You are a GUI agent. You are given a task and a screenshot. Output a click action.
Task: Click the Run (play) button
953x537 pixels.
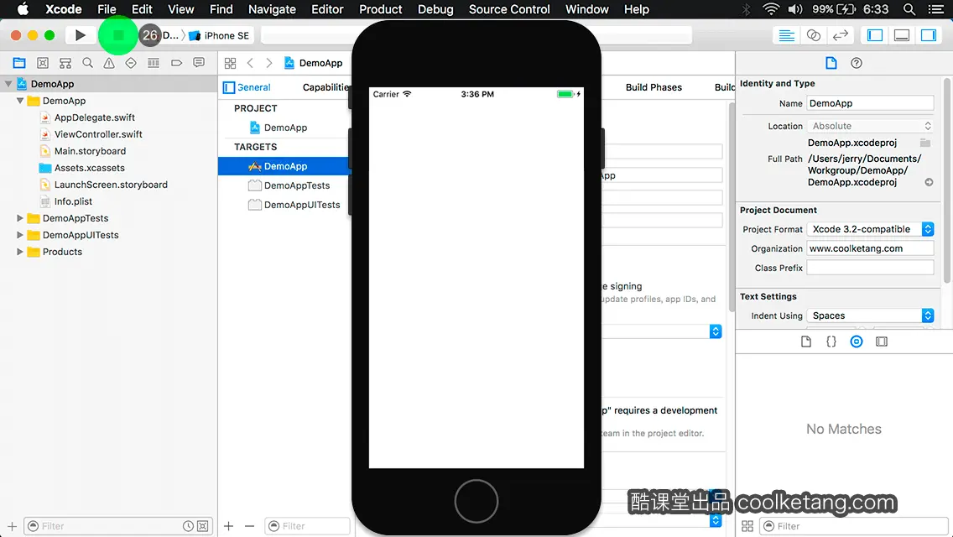click(81, 35)
